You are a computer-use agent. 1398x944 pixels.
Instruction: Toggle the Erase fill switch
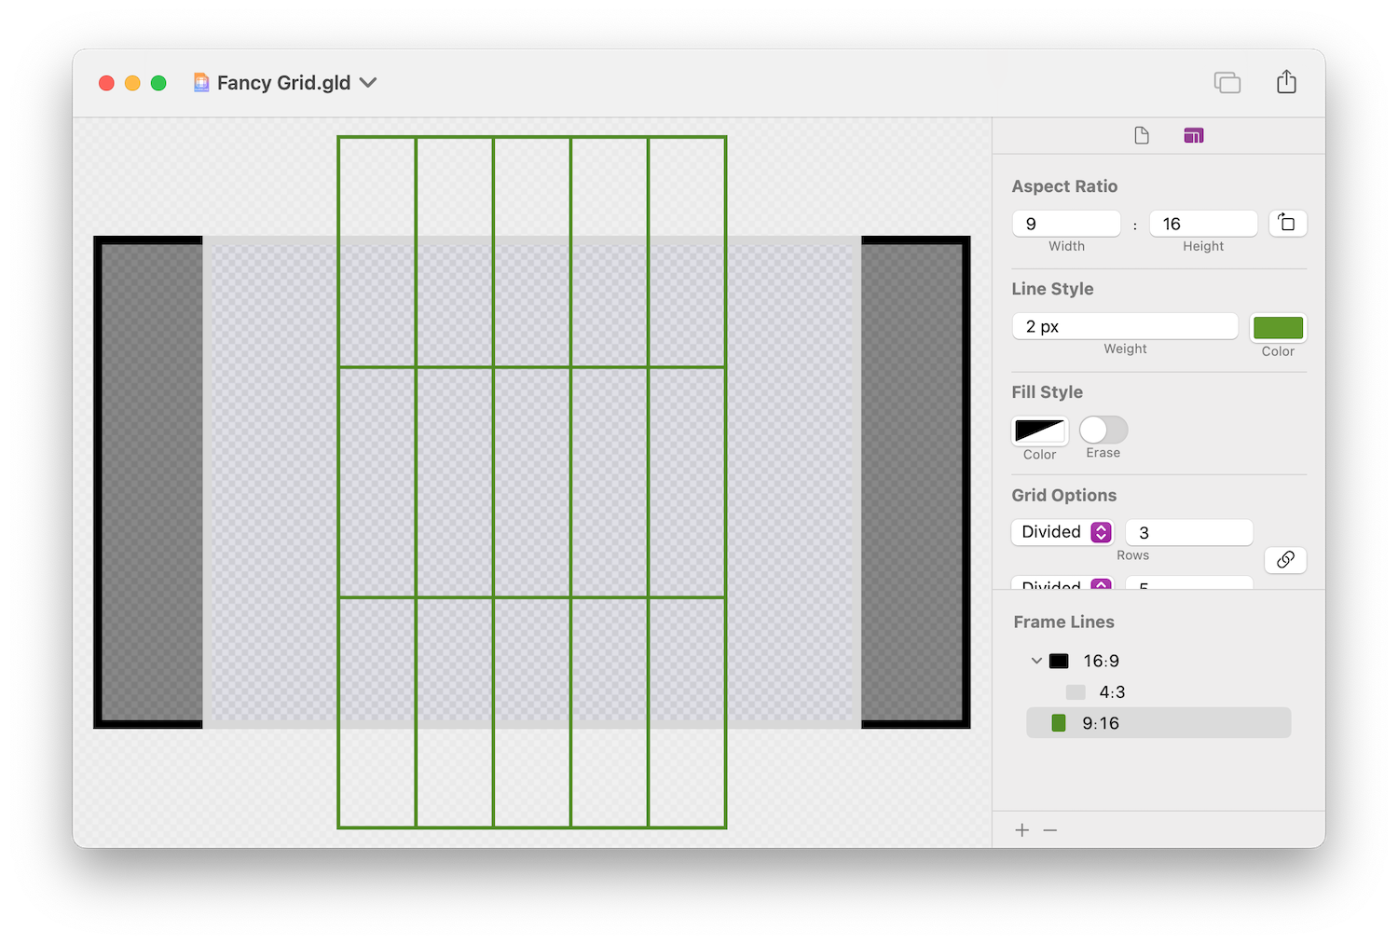(x=1103, y=430)
